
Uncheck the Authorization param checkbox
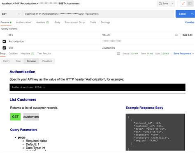click(x=4, y=41)
